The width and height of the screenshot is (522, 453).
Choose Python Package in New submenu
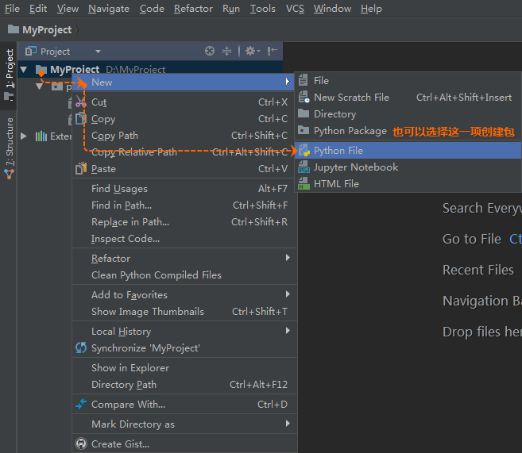350,131
